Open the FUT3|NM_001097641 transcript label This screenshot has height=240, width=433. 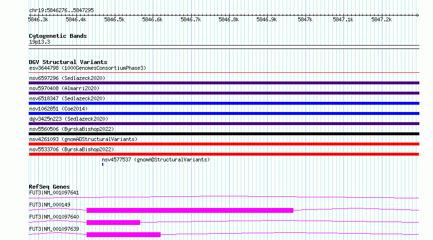(x=54, y=192)
